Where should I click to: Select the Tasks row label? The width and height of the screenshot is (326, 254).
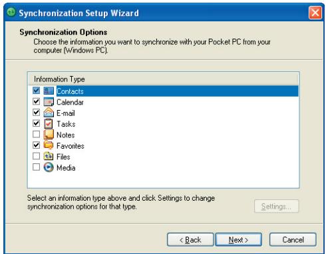tap(66, 124)
